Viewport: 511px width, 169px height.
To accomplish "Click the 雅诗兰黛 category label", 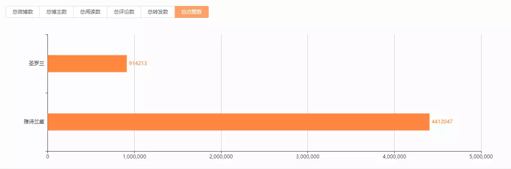I will [x=34, y=122].
